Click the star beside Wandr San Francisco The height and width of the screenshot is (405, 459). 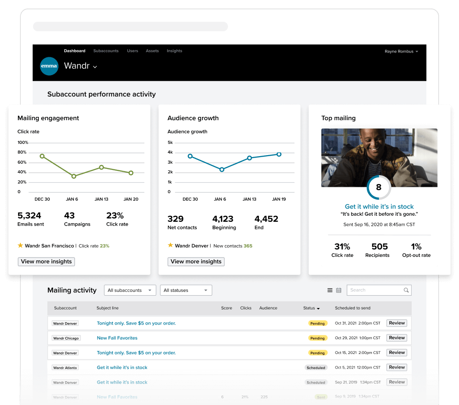point(20,246)
